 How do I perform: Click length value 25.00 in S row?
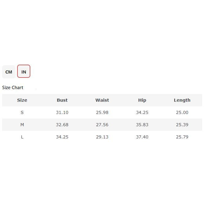[x=182, y=112]
